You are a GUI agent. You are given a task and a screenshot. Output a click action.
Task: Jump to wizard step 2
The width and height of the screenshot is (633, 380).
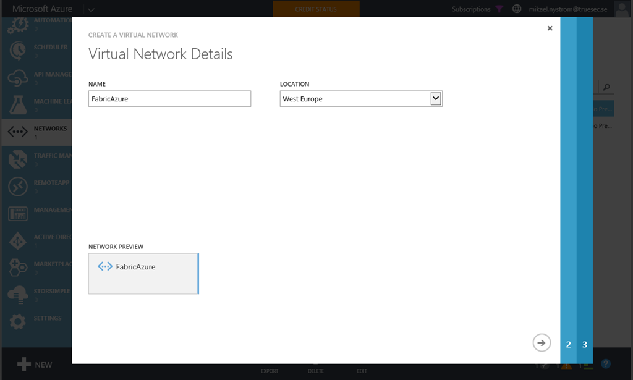569,344
